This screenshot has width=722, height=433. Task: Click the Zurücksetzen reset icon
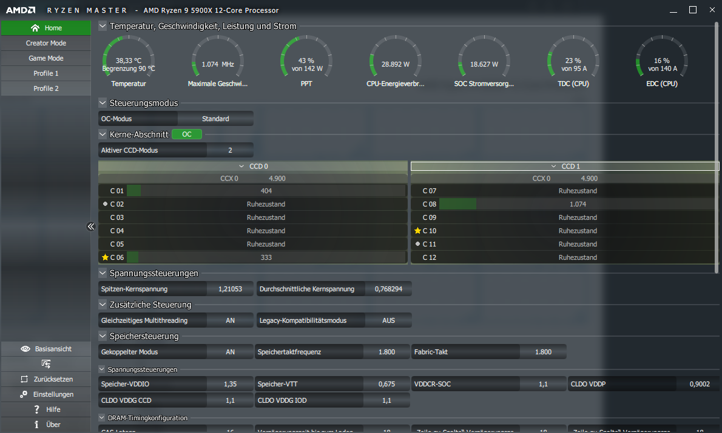click(24, 379)
